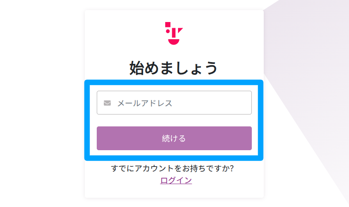Click the left edge of the 続ける button
This screenshot has width=349, height=207.
(x=101, y=138)
